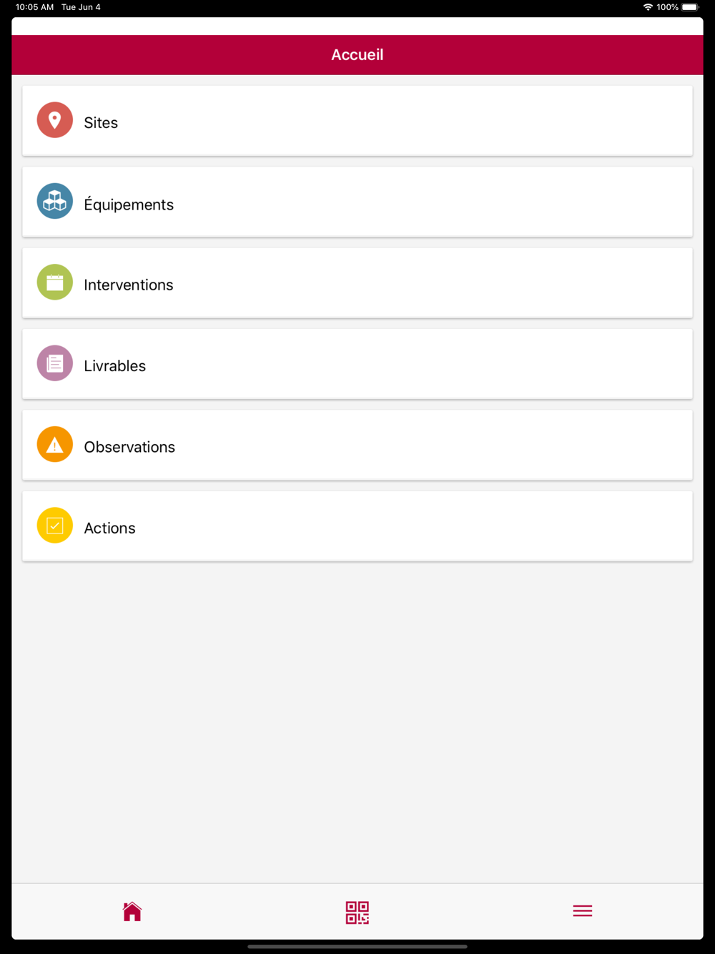Viewport: 715px width, 954px height.
Task: Open the Actions card
Action: tap(357, 526)
